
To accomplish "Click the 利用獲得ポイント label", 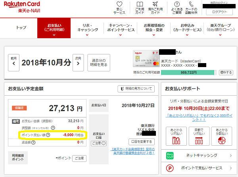I will (x=18, y=158).
